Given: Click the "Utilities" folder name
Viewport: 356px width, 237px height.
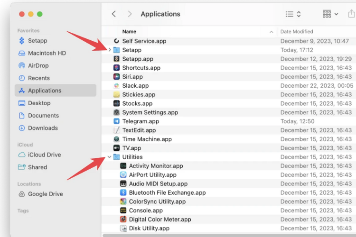Looking at the screenshot, I should (x=132, y=157).
